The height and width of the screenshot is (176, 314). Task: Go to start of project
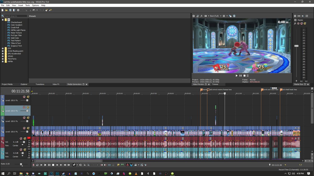57,165
